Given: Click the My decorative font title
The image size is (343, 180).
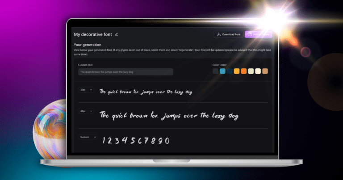Looking at the screenshot, I should click(x=93, y=34).
